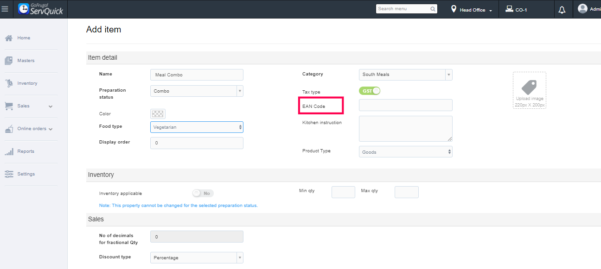Image resolution: width=601 pixels, height=269 pixels.
Task: Click the CO-1 counter icon
Action: coord(509,9)
